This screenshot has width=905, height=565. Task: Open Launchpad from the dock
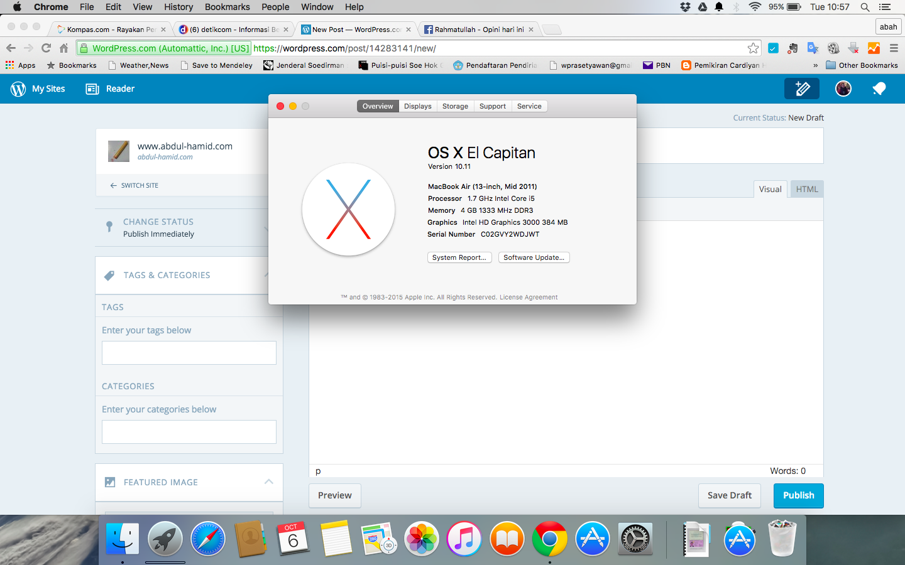point(165,539)
